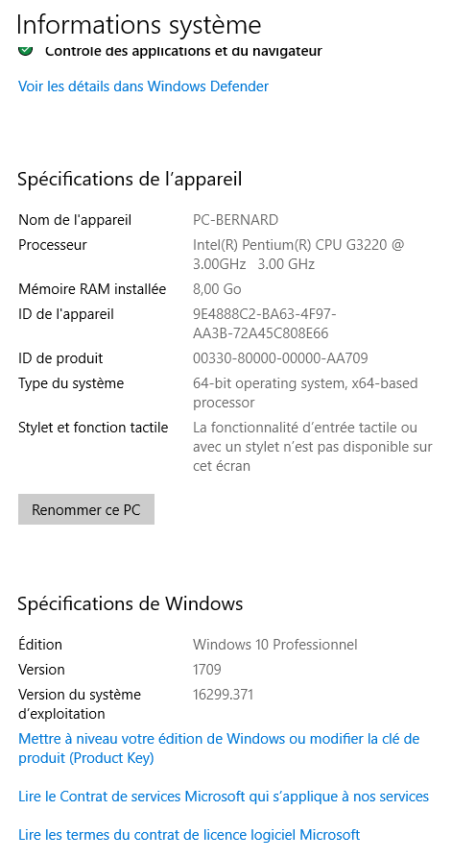Click the Spécifications de l'appareil heading
Screen dimensions: 476x859
[130, 179]
